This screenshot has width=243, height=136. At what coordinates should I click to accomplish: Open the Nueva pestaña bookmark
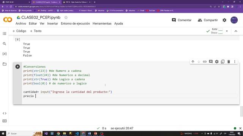coord(25,11)
